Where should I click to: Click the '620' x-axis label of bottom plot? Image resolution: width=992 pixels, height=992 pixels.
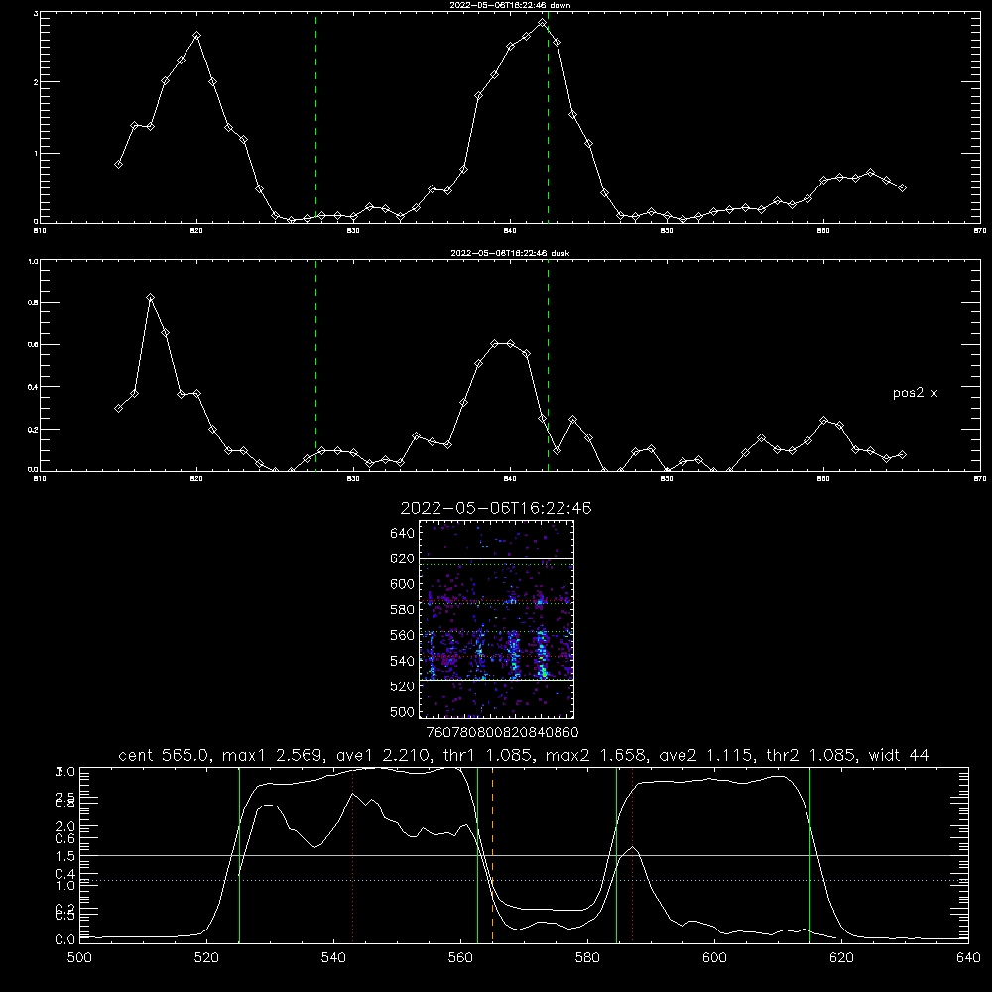(841, 958)
